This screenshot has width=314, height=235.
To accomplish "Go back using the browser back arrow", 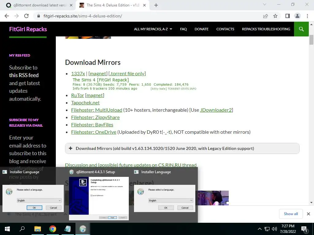I will (x=7, y=16).
